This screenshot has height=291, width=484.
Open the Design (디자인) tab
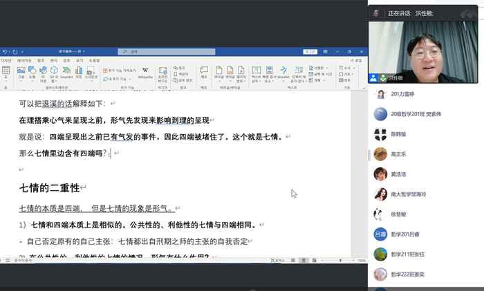click(x=6, y=61)
